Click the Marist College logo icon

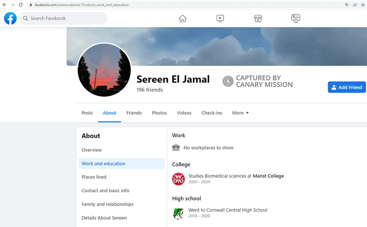click(178, 179)
